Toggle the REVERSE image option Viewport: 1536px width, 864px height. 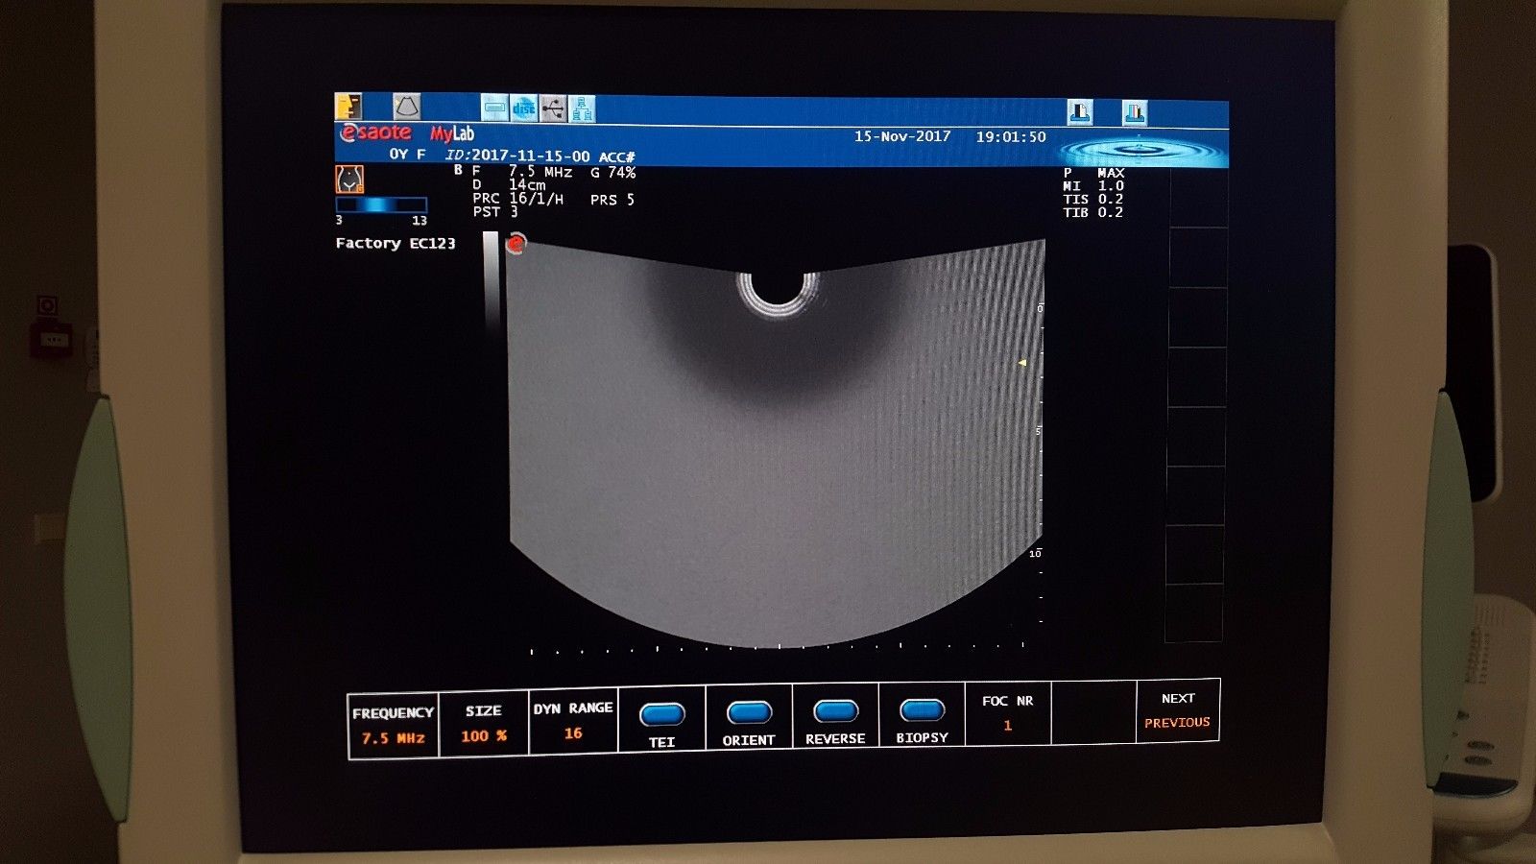(834, 711)
